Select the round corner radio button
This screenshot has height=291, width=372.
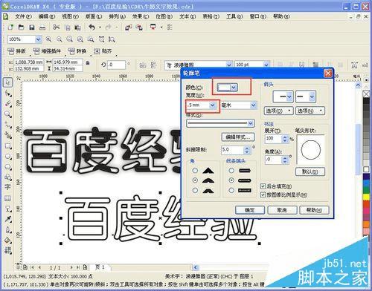pos(195,180)
